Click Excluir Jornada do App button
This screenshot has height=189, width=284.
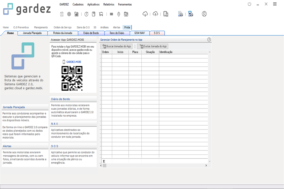(x=153, y=46)
